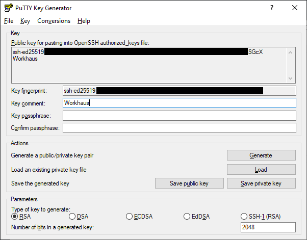Close the PuTTY Key Generator window
307x240 pixels.
[294, 8]
